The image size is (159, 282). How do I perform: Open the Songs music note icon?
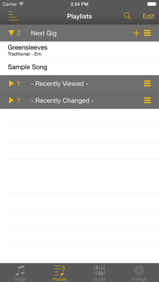20,271
